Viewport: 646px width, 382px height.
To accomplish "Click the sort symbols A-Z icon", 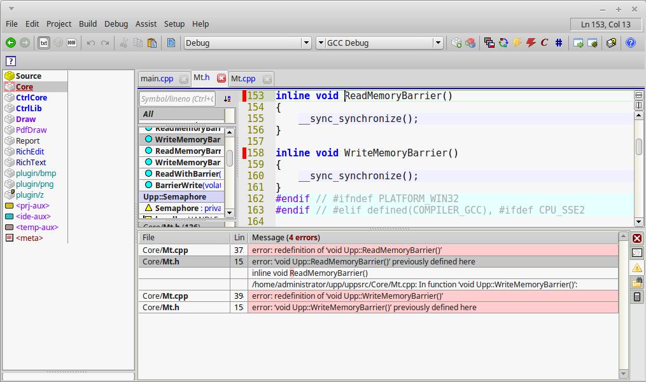I will pyautogui.click(x=227, y=99).
